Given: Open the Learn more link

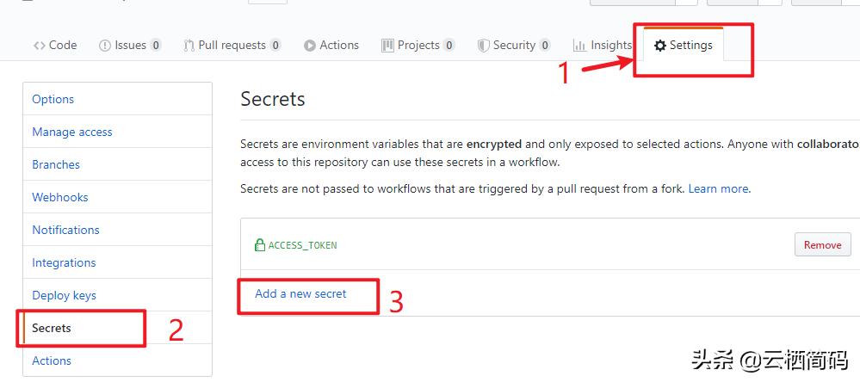Looking at the screenshot, I should 718,188.
